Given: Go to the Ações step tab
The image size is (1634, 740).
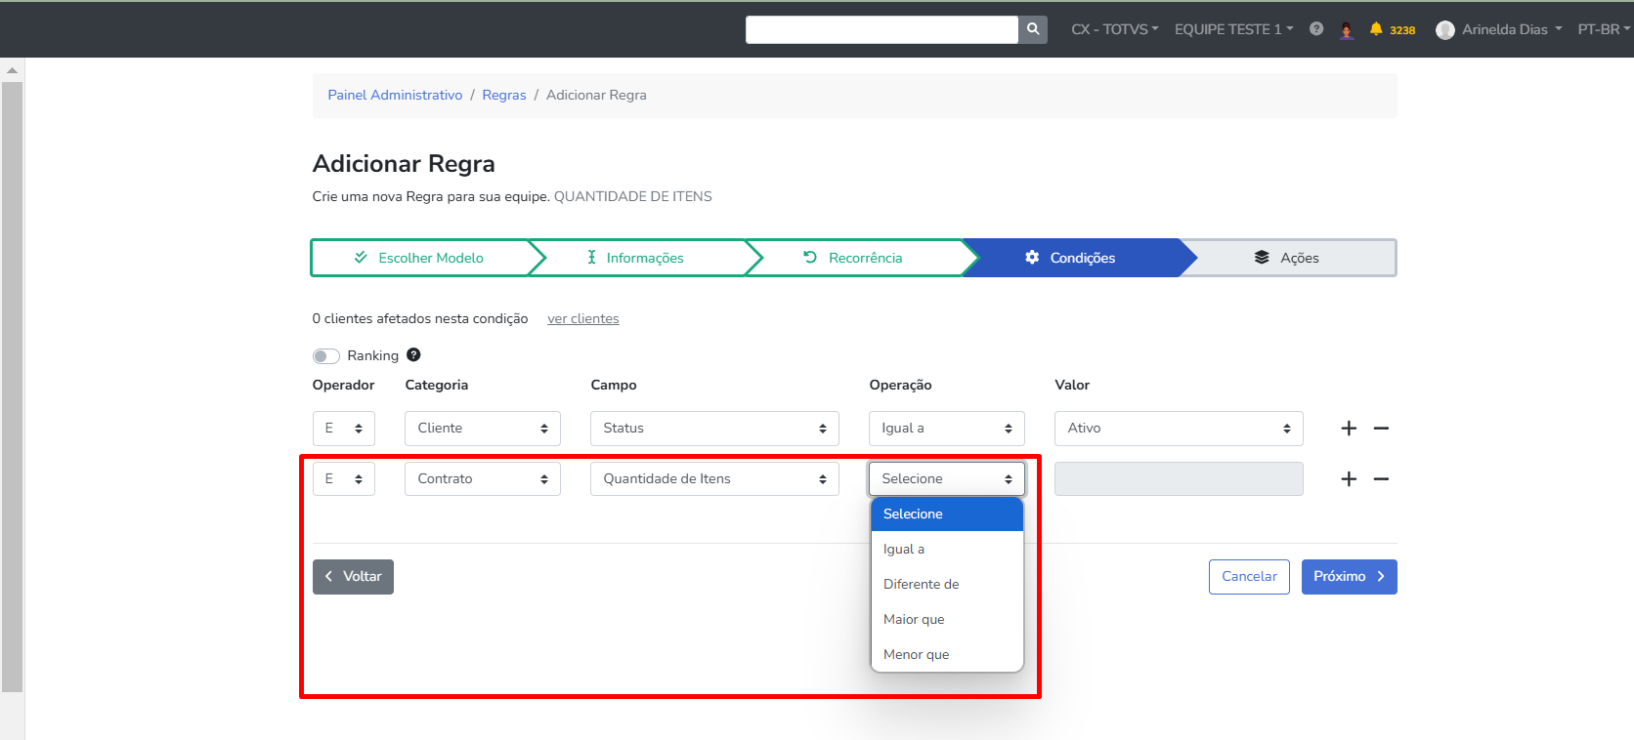Looking at the screenshot, I should point(1287,258).
